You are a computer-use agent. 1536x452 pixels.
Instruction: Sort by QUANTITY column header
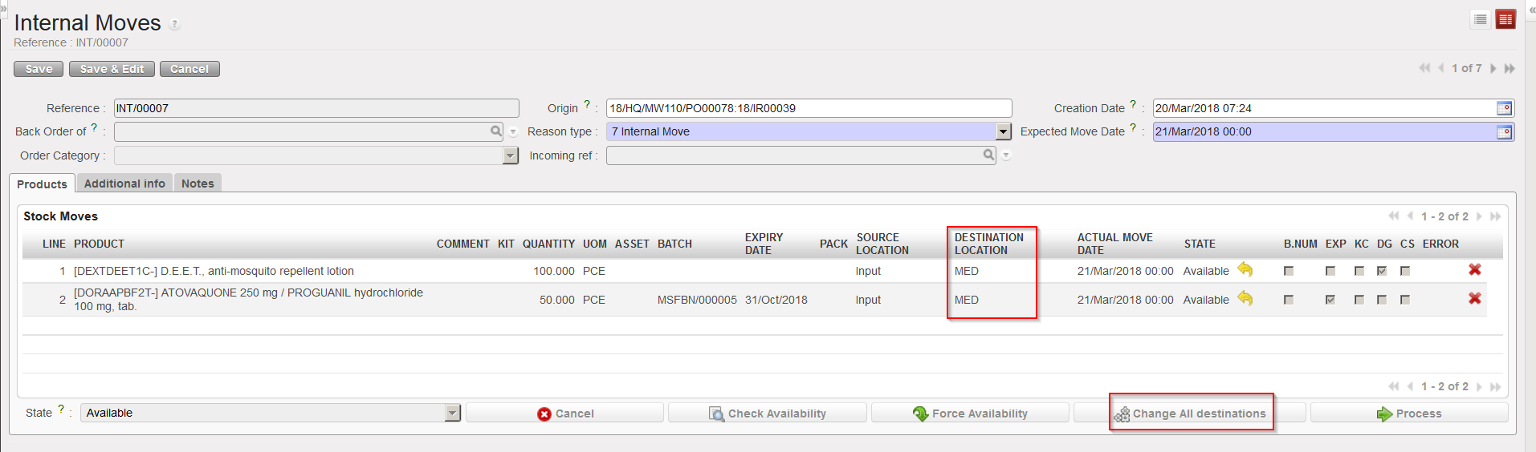point(548,244)
